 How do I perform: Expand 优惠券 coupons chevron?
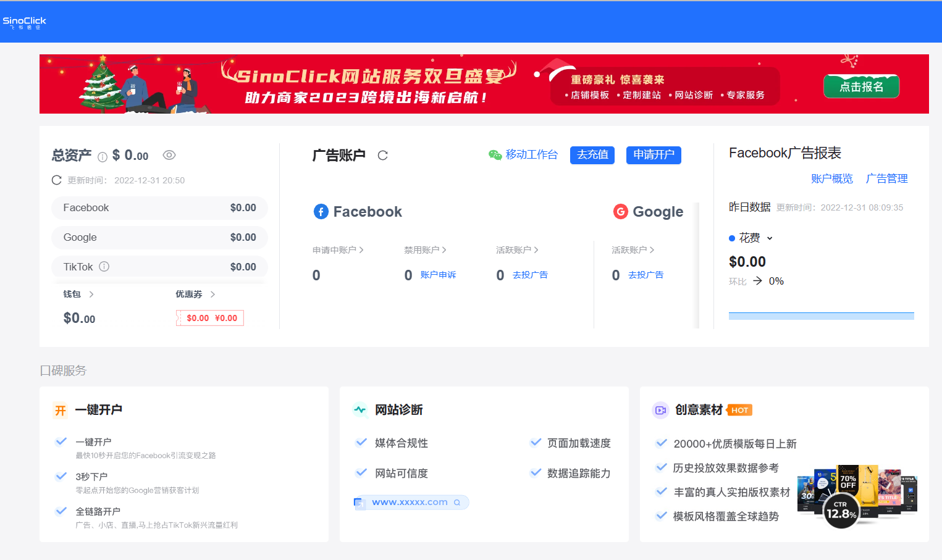point(212,295)
